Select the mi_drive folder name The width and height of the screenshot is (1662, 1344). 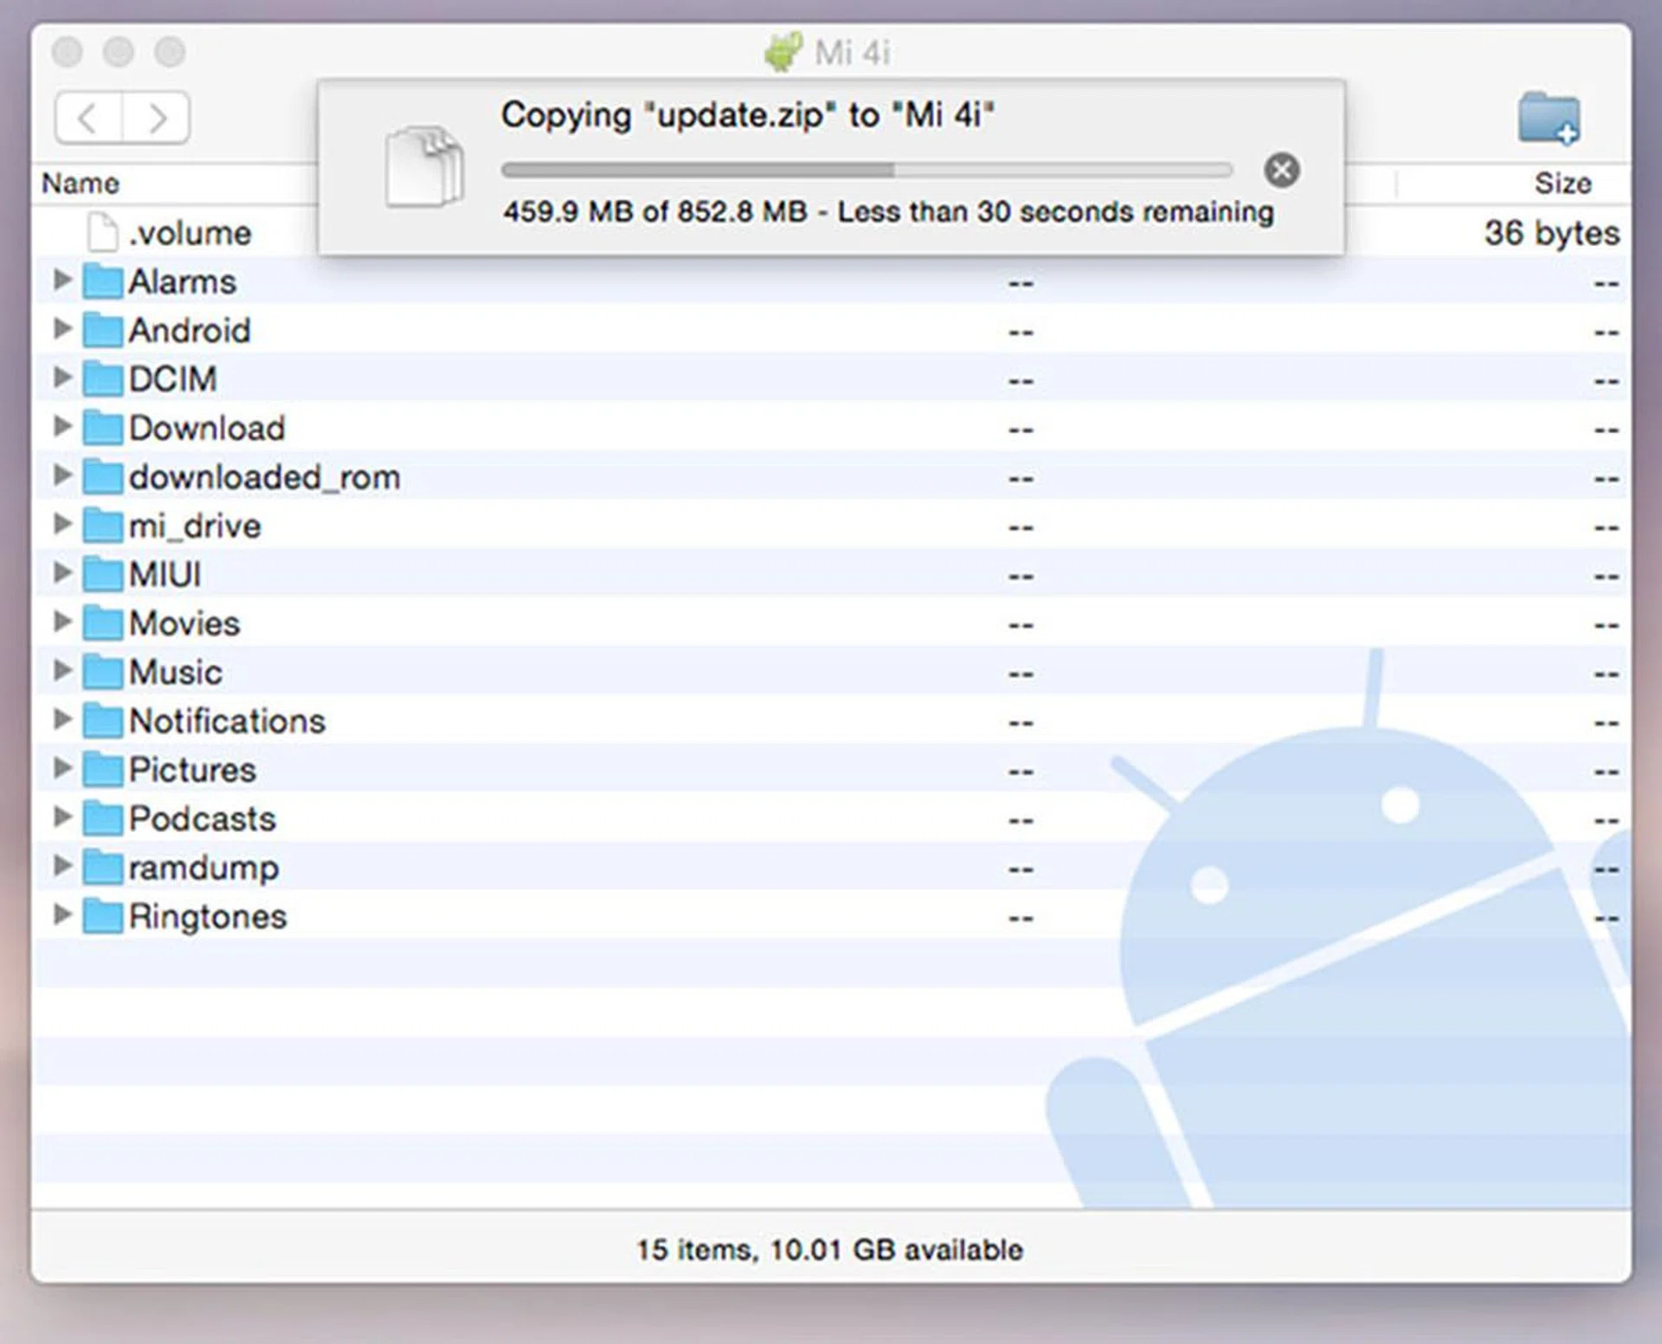195,527
